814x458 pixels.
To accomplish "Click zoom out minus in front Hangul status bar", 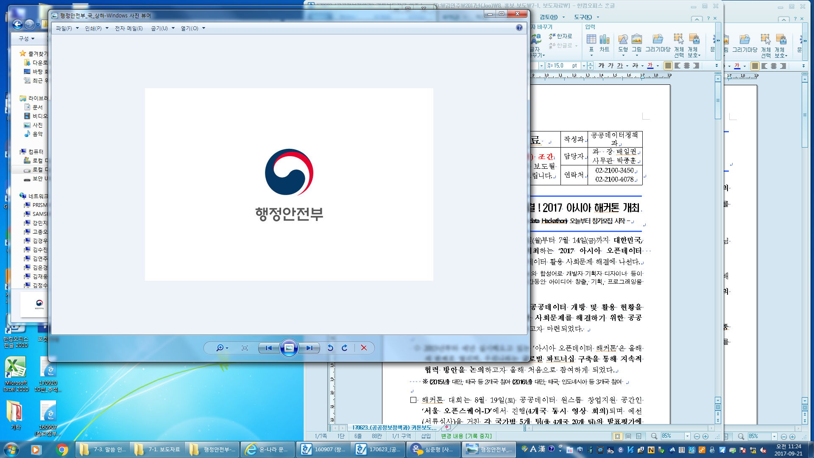I will coord(697,436).
